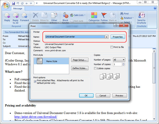Open Customize Quick Access Toolbar dropdown
The width and height of the screenshot is (159, 124).
[x=37, y=3]
